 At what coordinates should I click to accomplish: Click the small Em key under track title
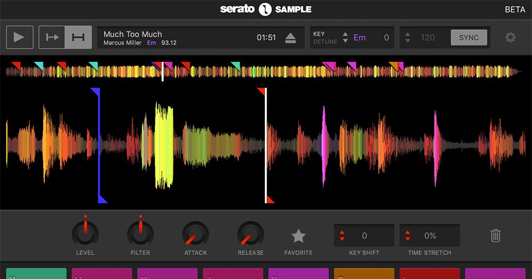pos(151,43)
